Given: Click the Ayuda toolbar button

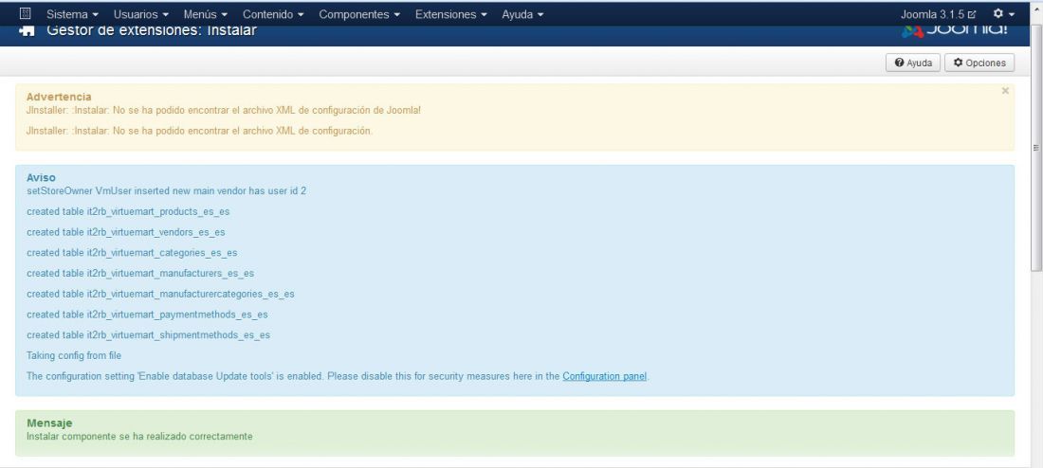Looking at the screenshot, I should pyautogui.click(x=912, y=63).
